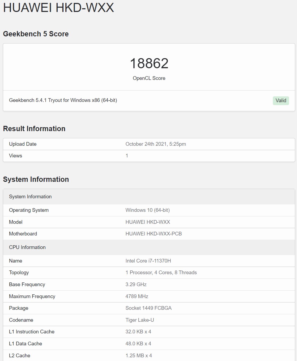The width and height of the screenshot is (297, 361).
Task: Click the Views label
Action: pos(15,156)
